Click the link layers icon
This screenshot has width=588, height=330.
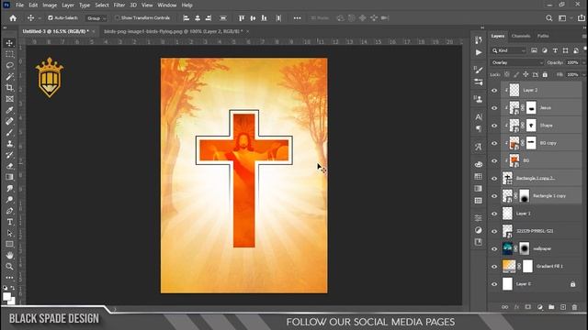pos(504,307)
